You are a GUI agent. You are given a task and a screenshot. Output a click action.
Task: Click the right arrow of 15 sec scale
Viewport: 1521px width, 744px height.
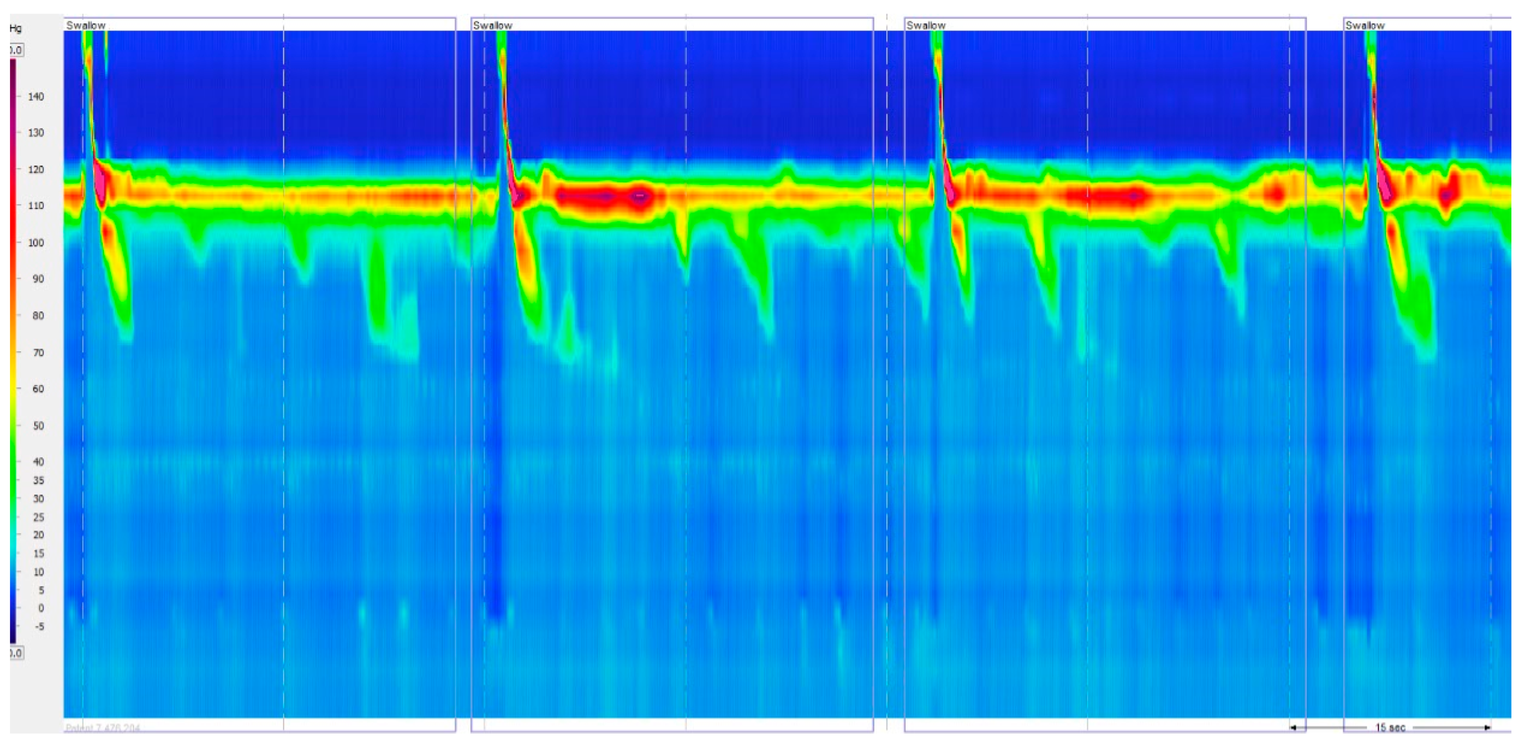coord(1487,727)
